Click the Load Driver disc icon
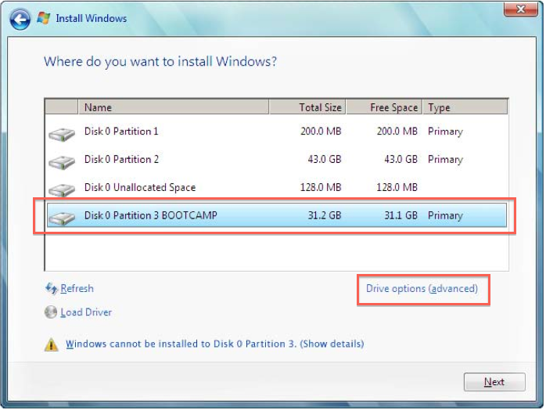This screenshot has height=411, width=546. pos(51,312)
